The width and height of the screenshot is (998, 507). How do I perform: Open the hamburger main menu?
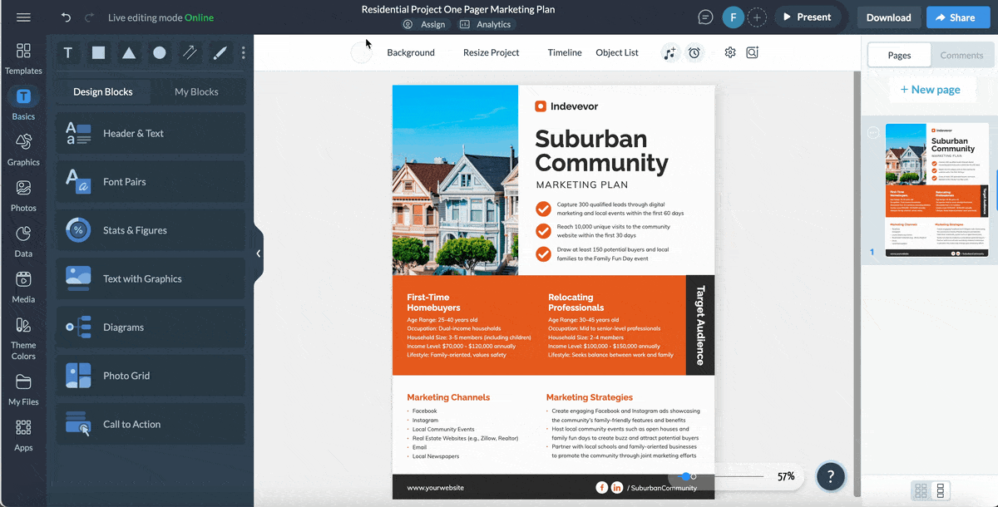pyautogui.click(x=23, y=17)
